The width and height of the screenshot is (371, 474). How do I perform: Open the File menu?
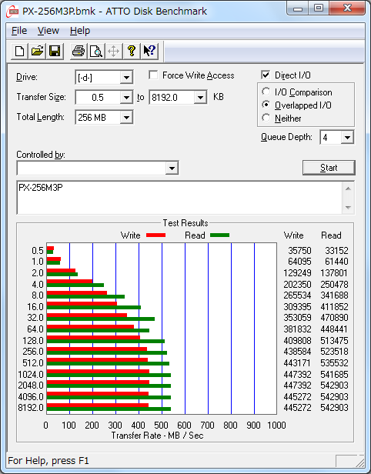click(x=19, y=31)
